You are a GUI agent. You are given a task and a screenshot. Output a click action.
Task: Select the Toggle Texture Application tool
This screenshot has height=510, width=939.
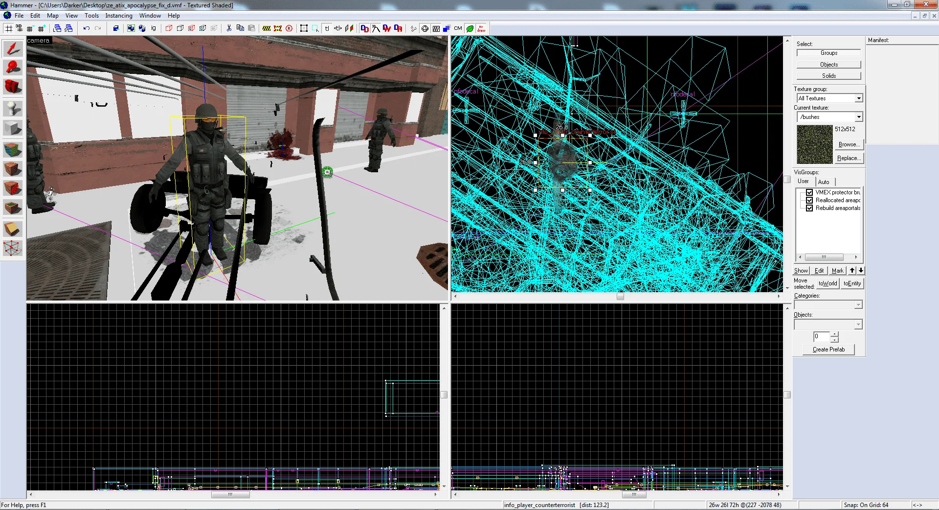click(x=13, y=149)
